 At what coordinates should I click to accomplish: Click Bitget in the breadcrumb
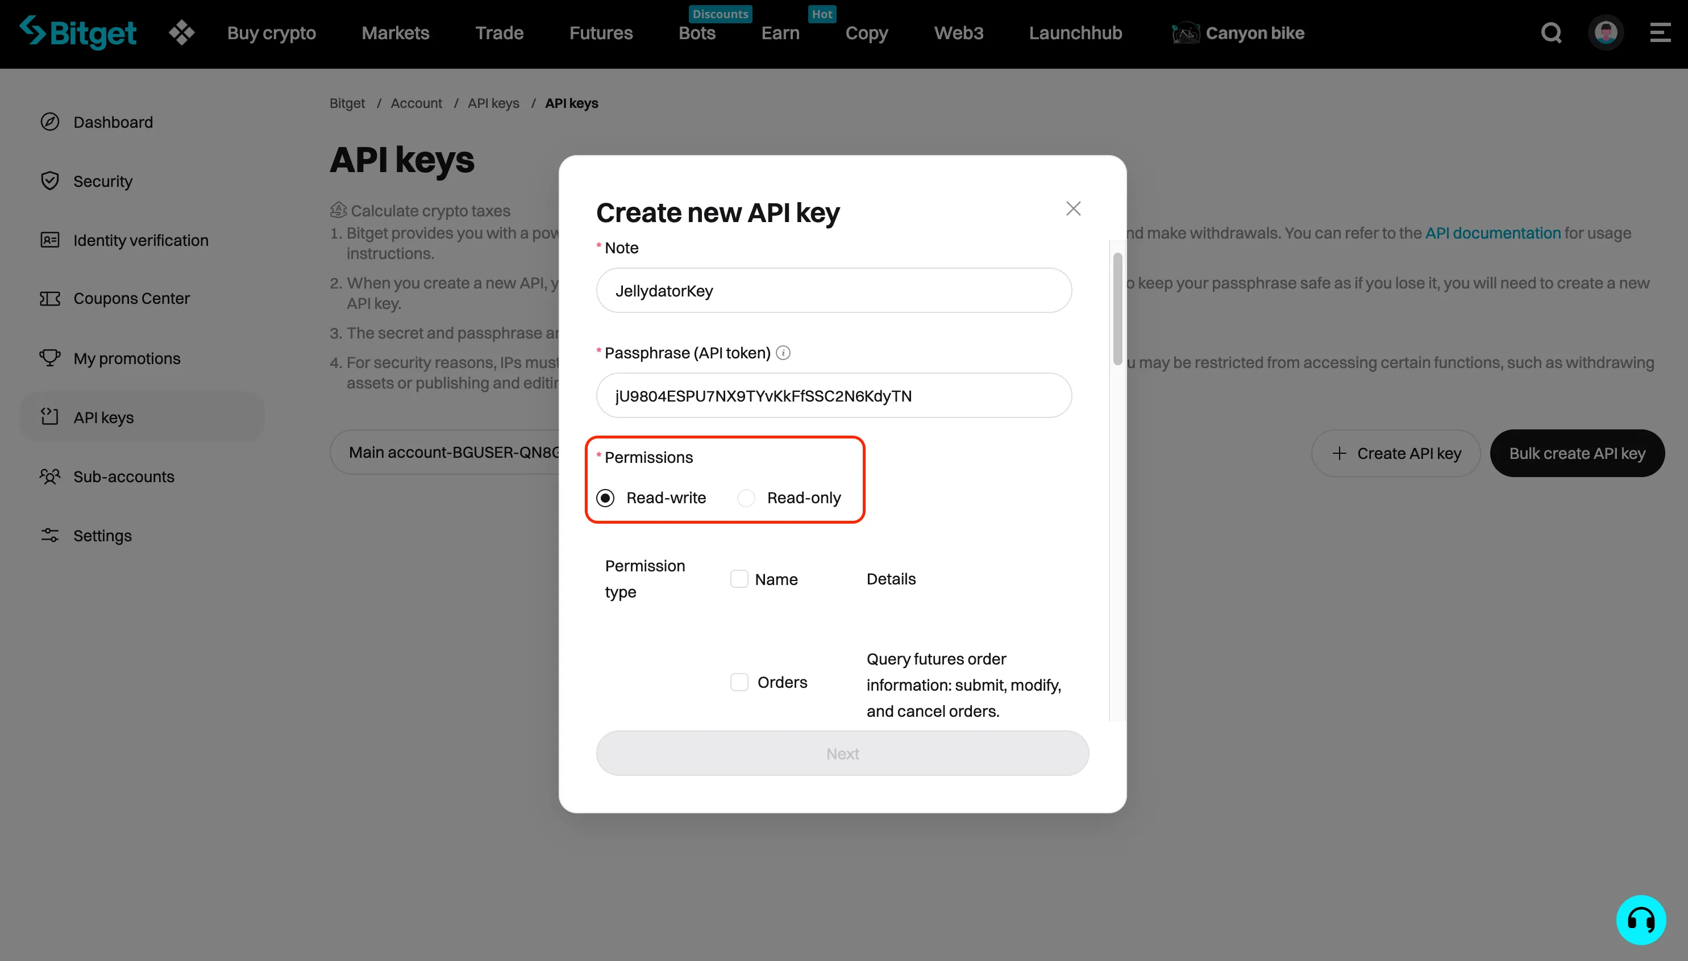(347, 103)
